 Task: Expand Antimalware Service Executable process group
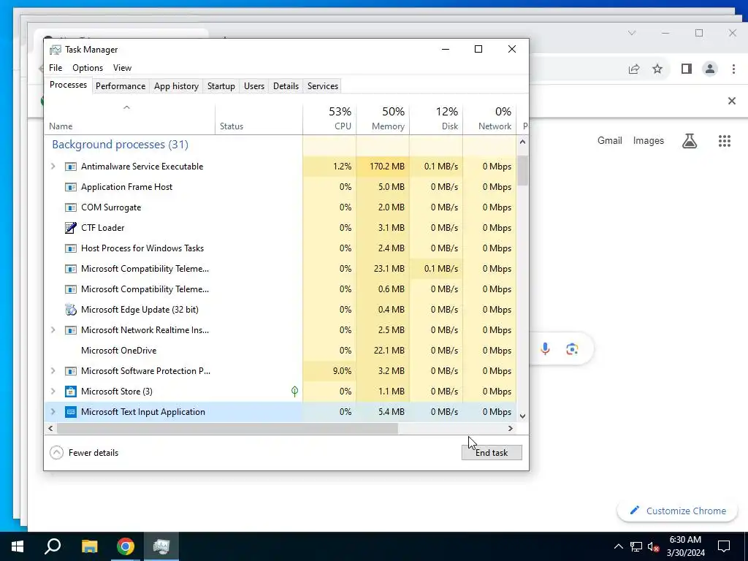tap(53, 167)
